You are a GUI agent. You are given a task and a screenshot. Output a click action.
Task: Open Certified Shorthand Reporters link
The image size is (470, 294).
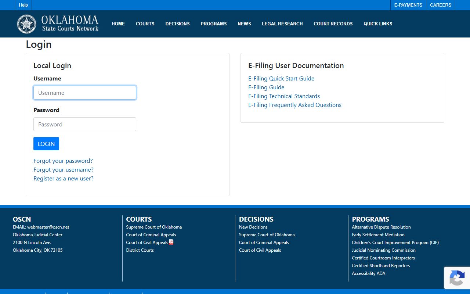[381, 266]
